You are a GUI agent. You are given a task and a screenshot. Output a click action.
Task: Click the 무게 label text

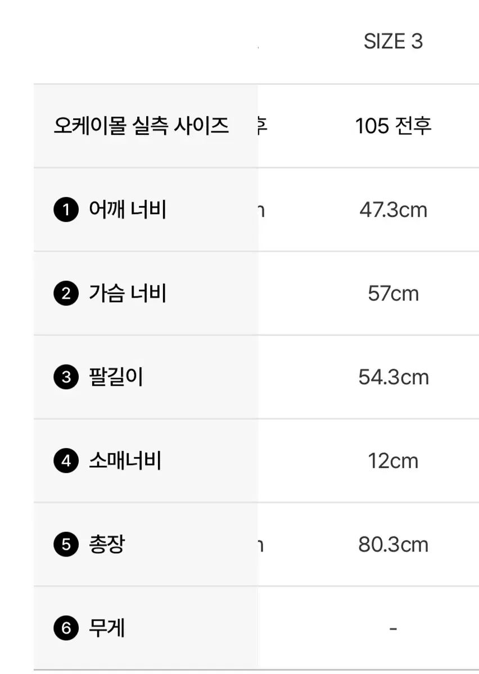click(107, 627)
